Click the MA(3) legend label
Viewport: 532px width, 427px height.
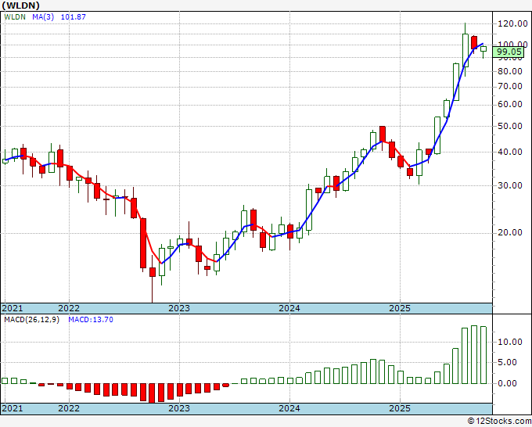click(x=43, y=17)
